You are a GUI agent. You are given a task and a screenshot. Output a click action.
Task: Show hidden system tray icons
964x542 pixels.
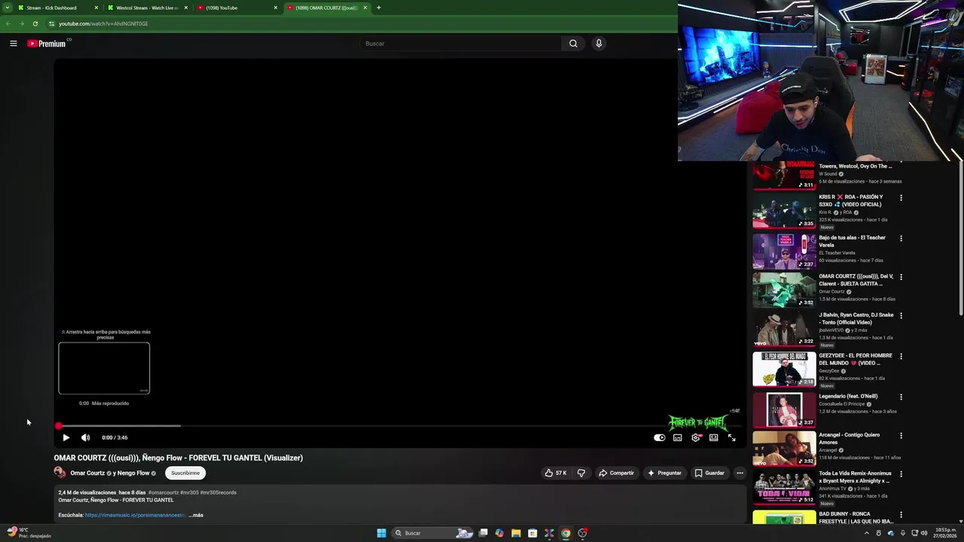pyautogui.click(x=866, y=533)
